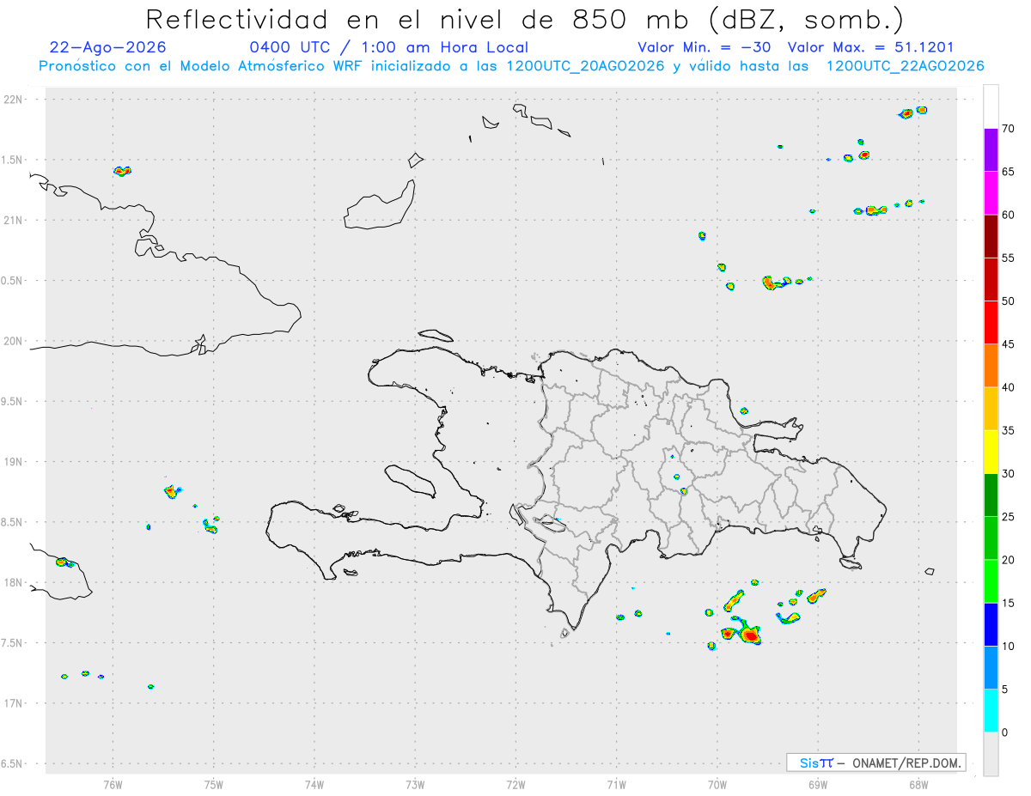Click the largest red storm cell south of Hispaniola
1031x796 pixels.
click(749, 635)
